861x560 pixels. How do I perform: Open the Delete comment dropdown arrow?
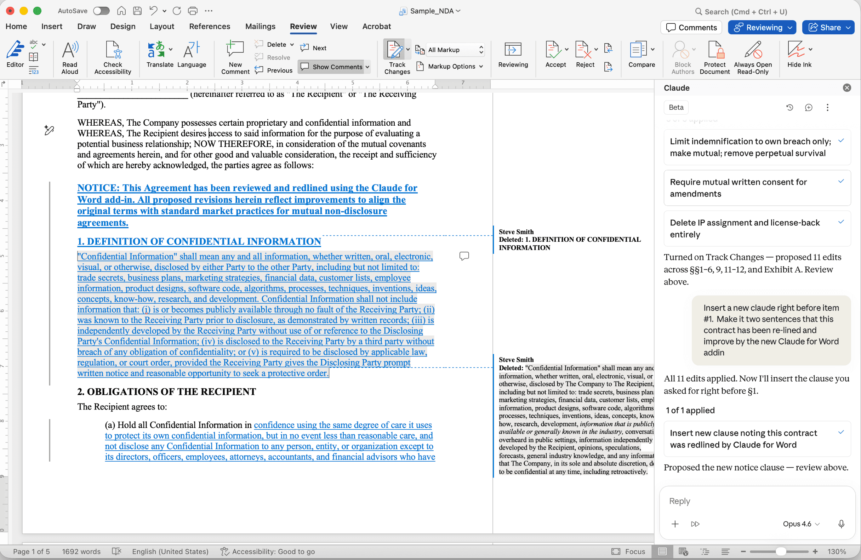click(292, 44)
